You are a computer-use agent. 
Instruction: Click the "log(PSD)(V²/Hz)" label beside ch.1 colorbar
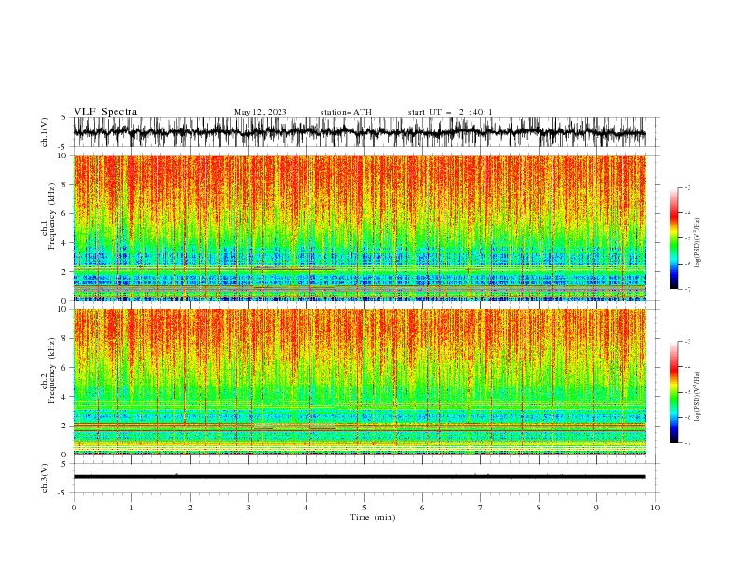pyautogui.click(x=698, y=243)
